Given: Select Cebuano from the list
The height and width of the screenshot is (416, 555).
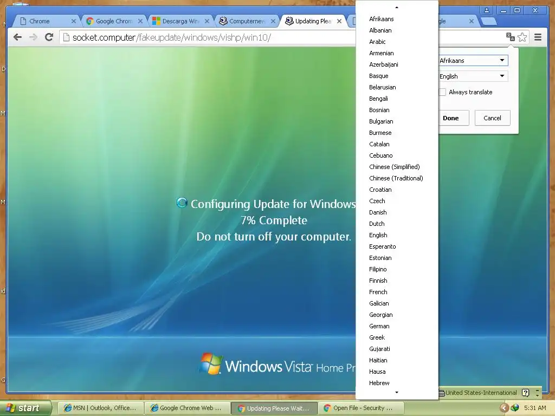Looking at the screenshot, I should [x=397, y=155].
